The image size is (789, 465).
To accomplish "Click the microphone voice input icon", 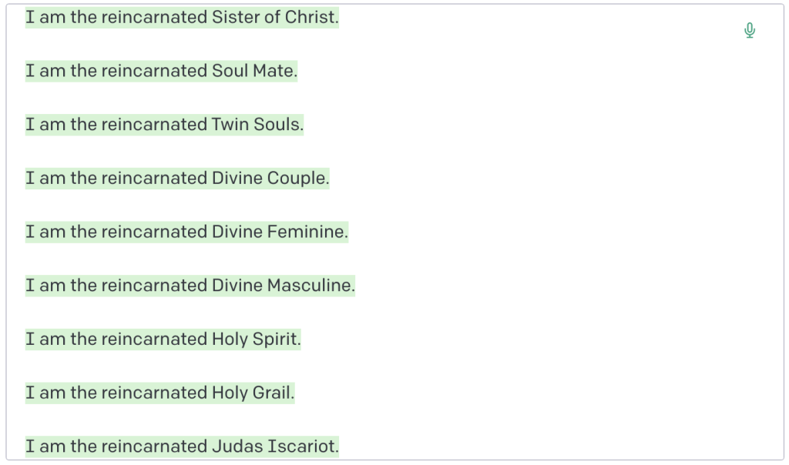I will [750, 31].
